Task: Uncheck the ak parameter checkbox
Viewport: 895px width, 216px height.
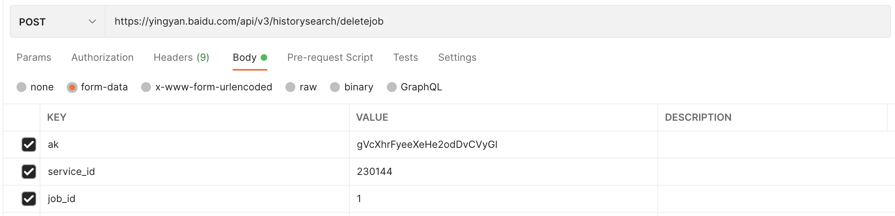Action: click(x=28, y=145)
